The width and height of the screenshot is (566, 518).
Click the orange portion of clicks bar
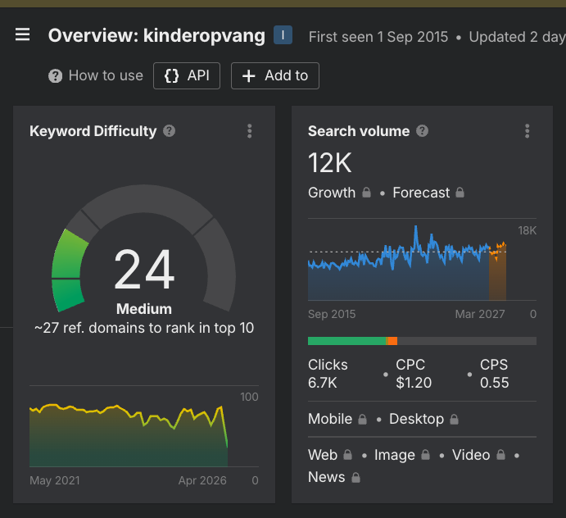pyautogui.click(x=392, y=341)
